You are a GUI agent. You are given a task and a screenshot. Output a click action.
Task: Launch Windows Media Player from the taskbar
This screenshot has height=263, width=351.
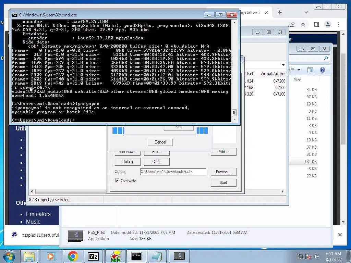(51, 256)
